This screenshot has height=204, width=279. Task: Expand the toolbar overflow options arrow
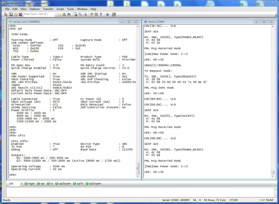point(276,16)
